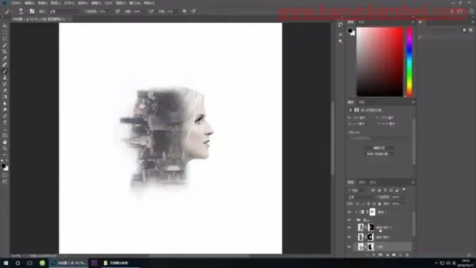Select the Rectangle shape tool
Screen dimensions: 476x268
coord(5,136)
